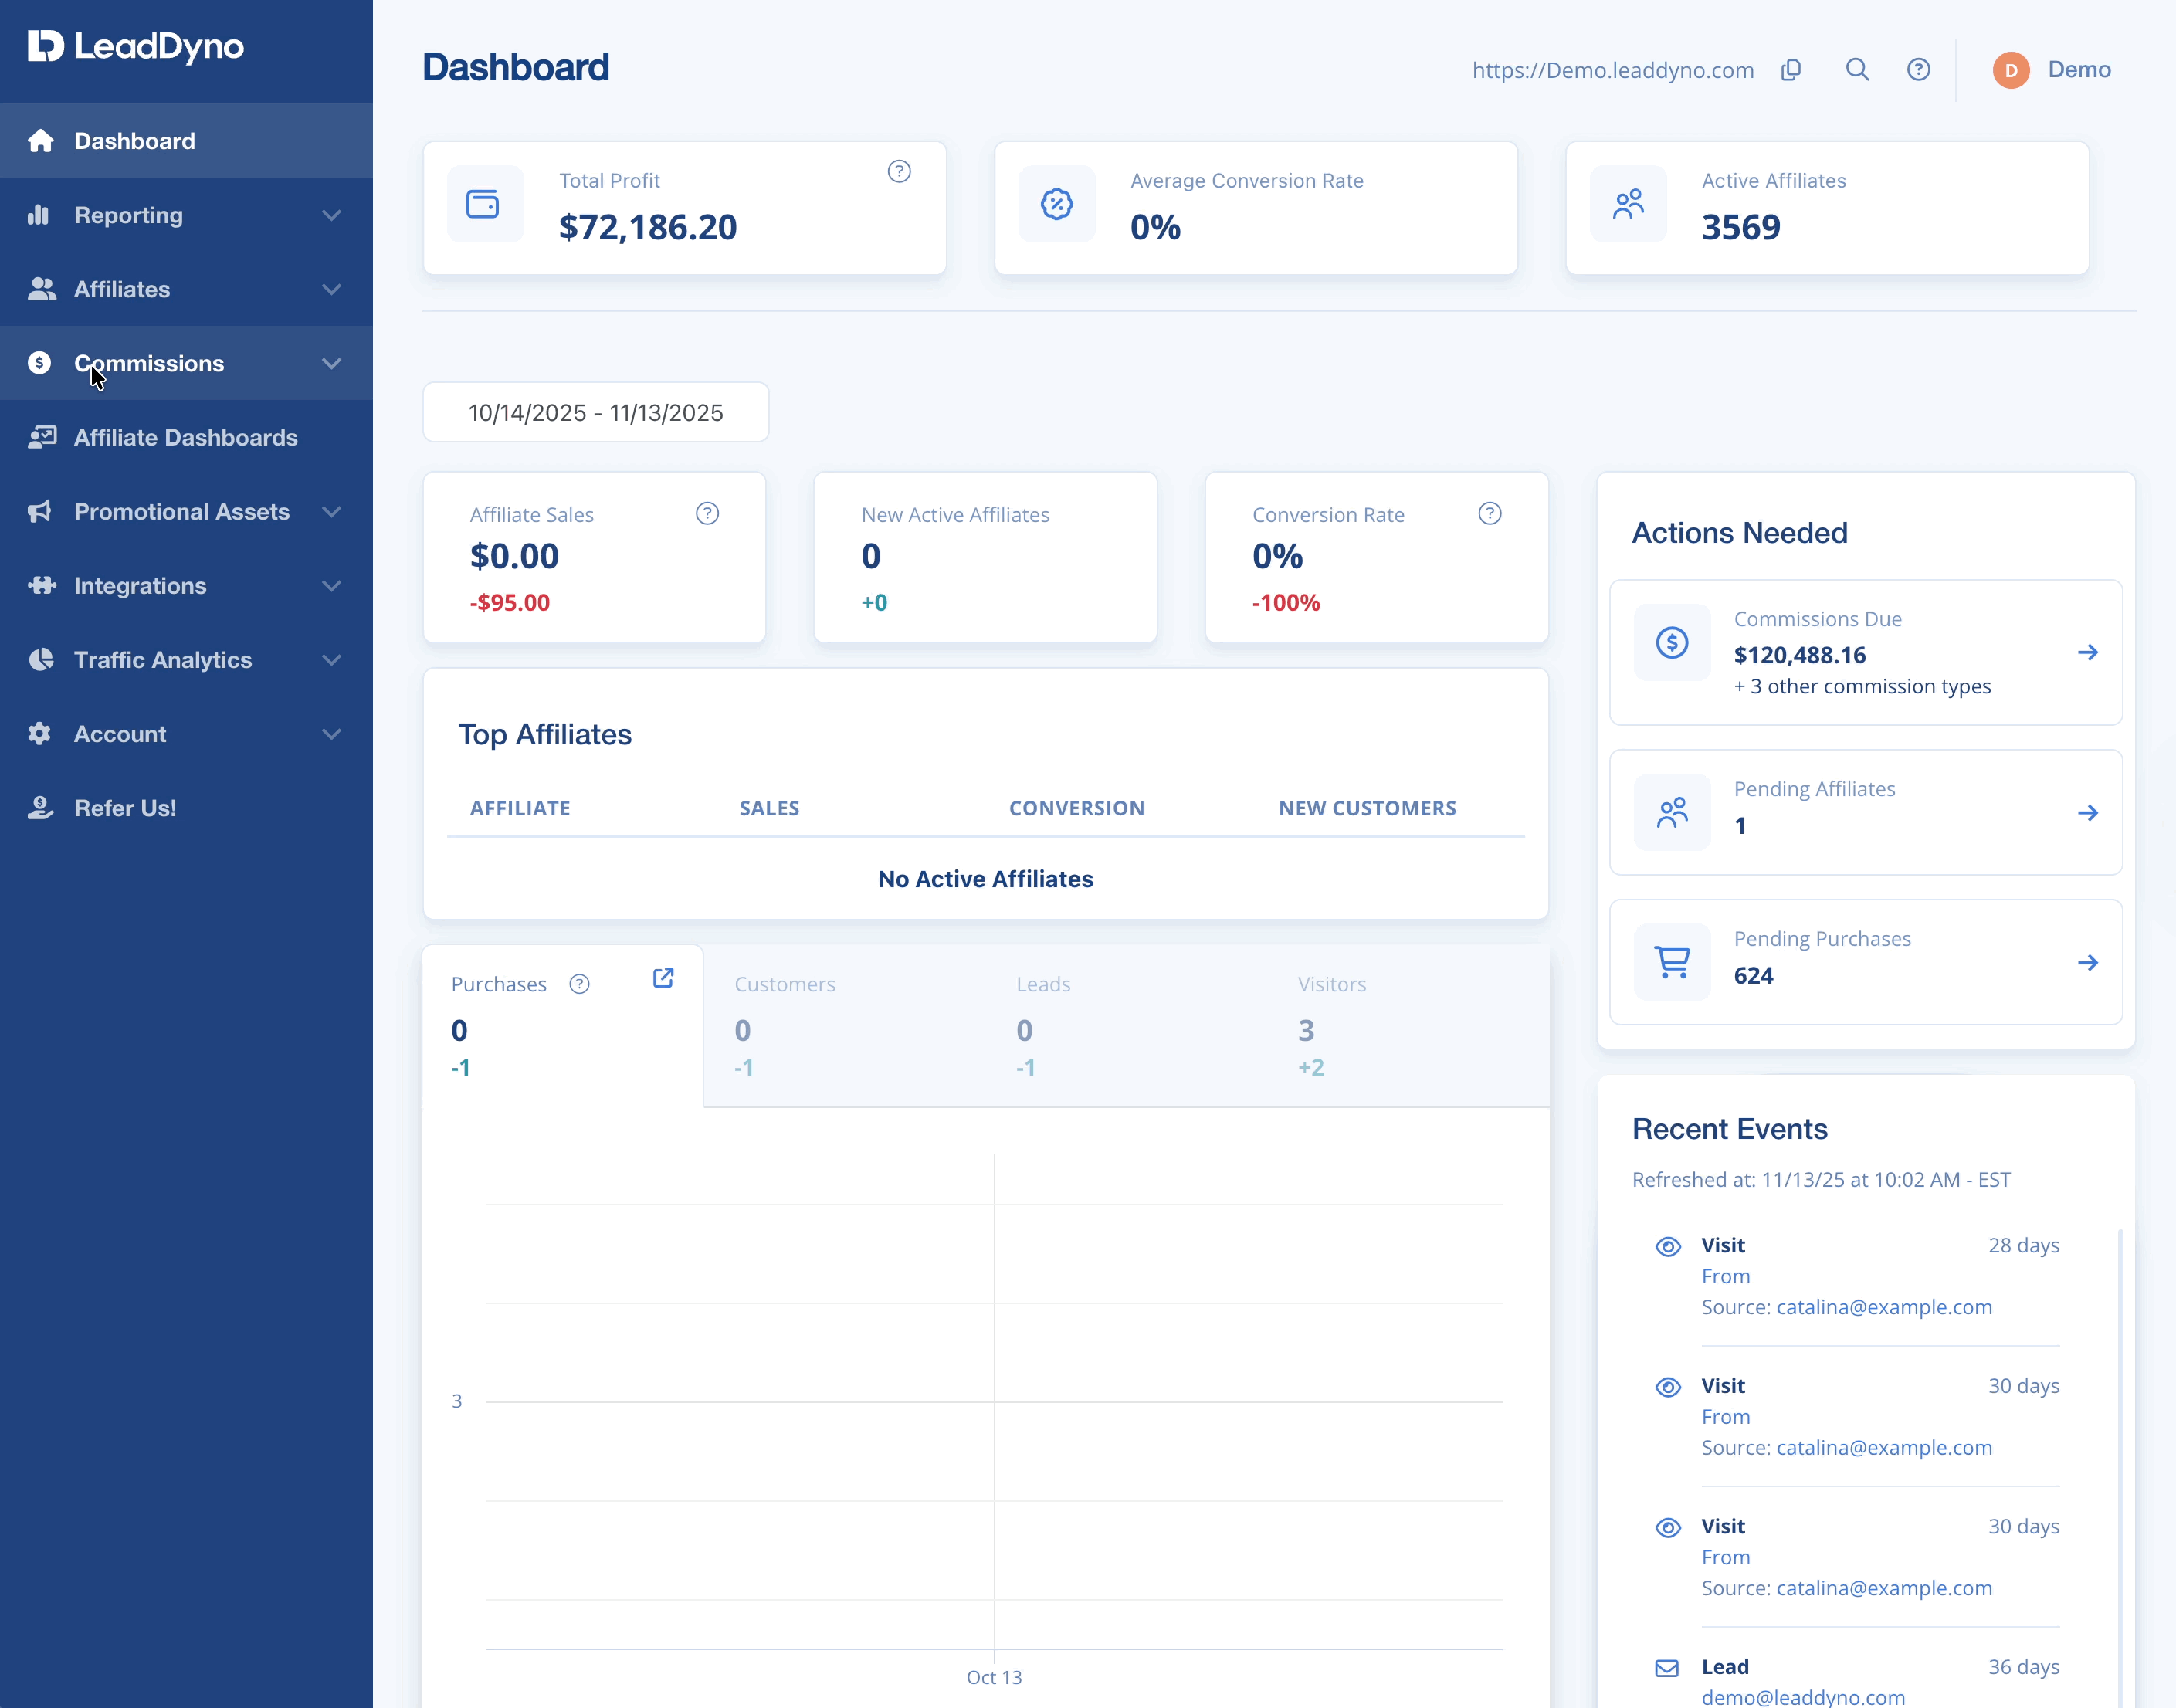Click the Commissions Due dollar circle icon
2176x1708 pixels.
coord(1672,642)
